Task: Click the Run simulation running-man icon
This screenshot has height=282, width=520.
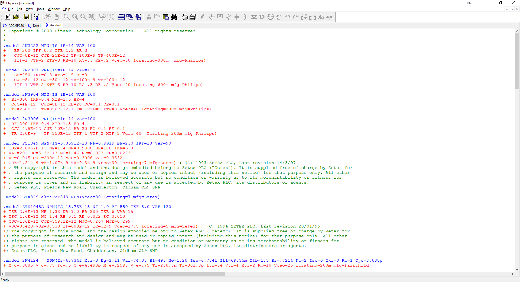Action: [47, 17]
